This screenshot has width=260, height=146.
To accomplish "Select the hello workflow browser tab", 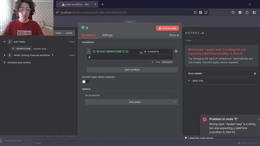I will tap(77, 4).
